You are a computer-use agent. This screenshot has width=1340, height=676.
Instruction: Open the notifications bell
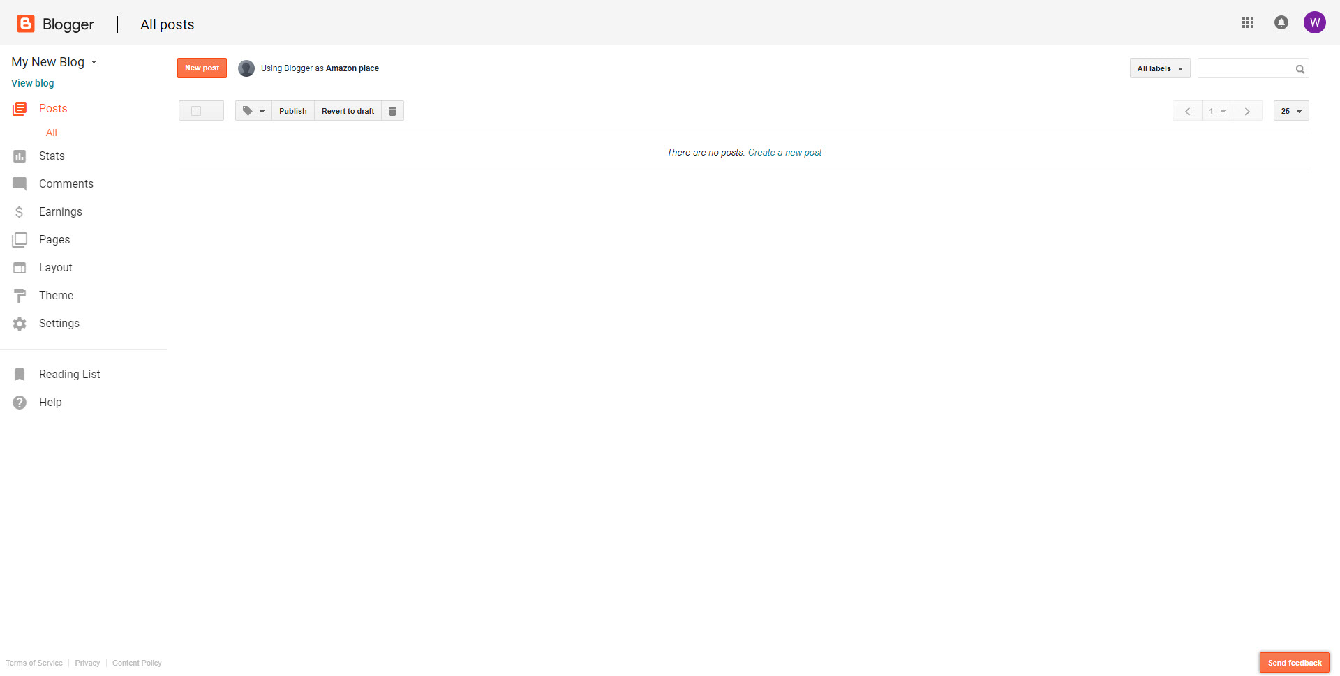point(1281,23)
